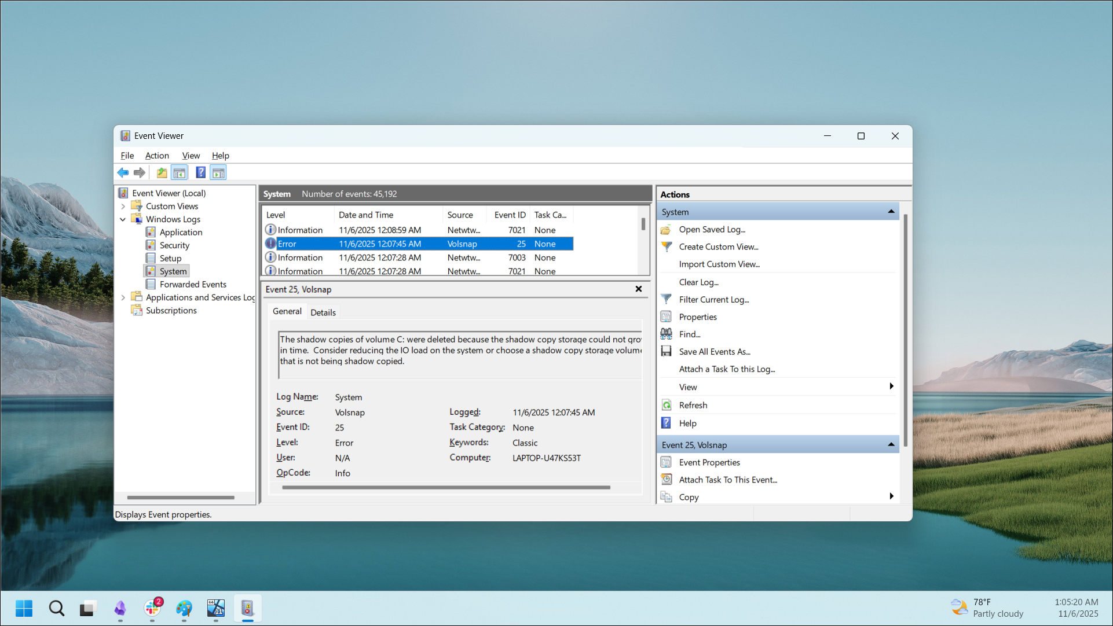This screenshot has height=626, width=1113.
Task: Click Clear Log... action
Action: (699, 282)
